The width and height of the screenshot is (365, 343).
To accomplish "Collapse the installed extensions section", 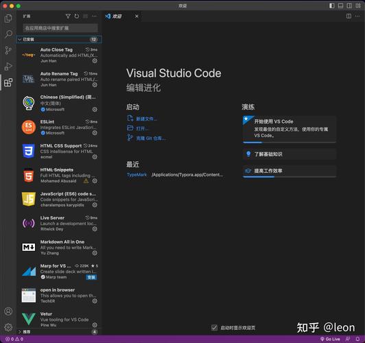I will click(x=59, y=39).
